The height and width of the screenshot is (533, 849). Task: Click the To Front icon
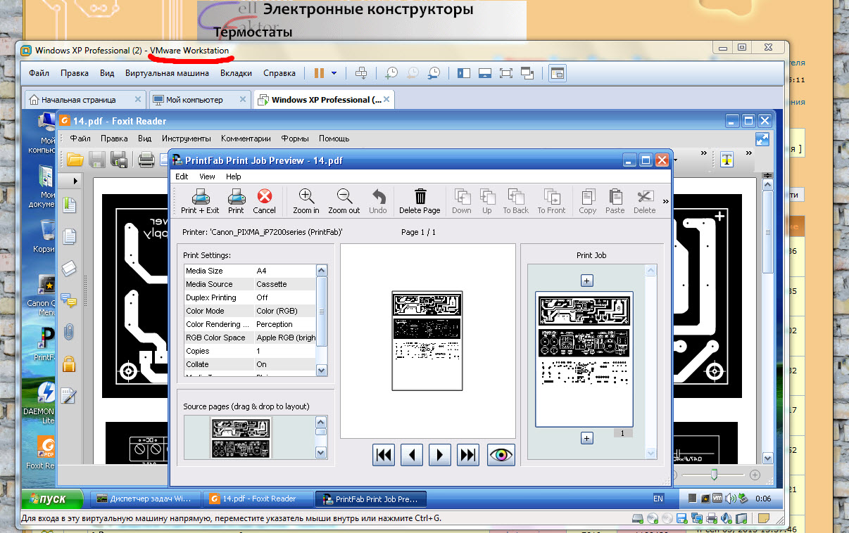click(x=551, y=201)
